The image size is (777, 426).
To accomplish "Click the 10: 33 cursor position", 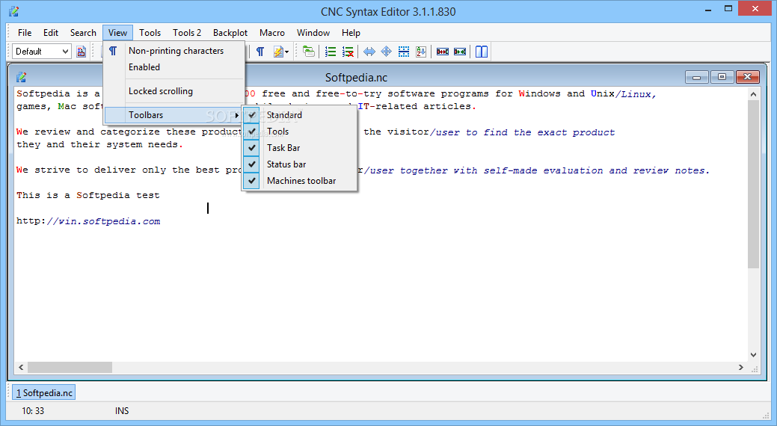I will click(x=33, y=410).
